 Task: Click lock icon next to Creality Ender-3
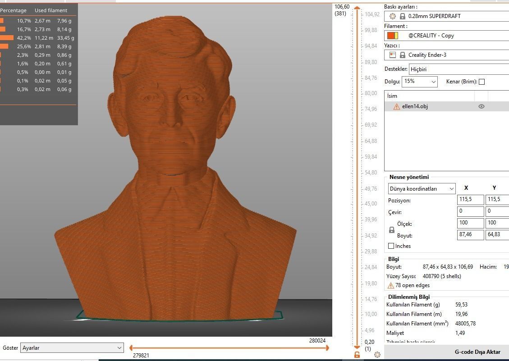coord(403,55)
